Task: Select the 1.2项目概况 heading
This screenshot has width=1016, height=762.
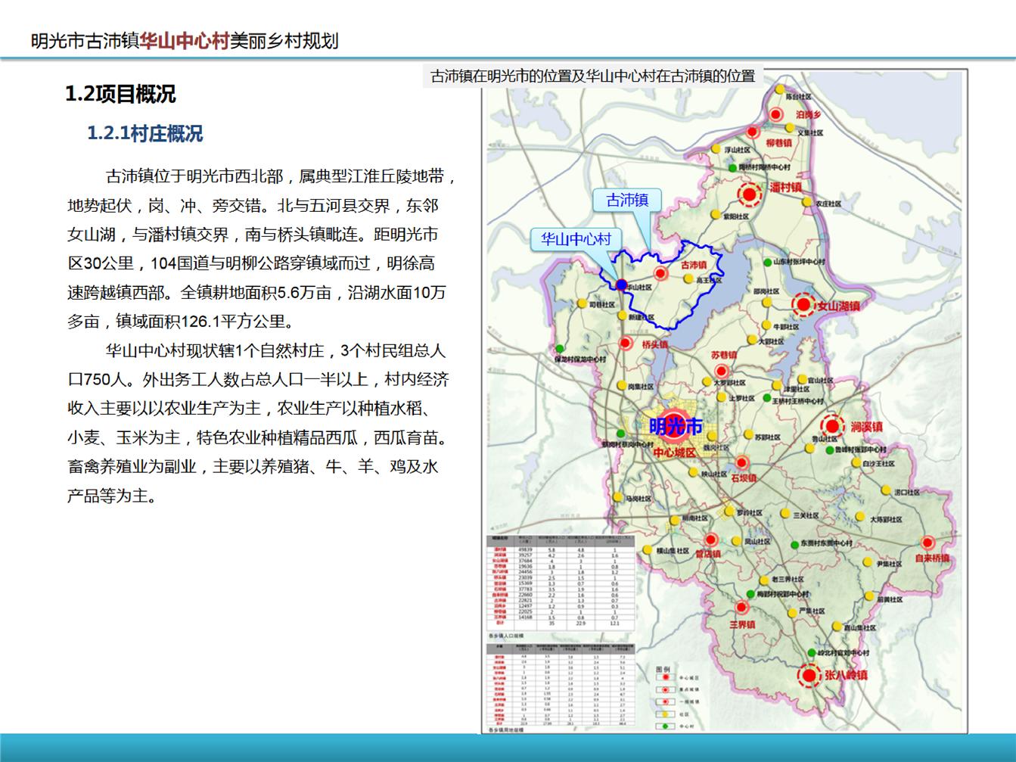Action: tap(120, 94)
